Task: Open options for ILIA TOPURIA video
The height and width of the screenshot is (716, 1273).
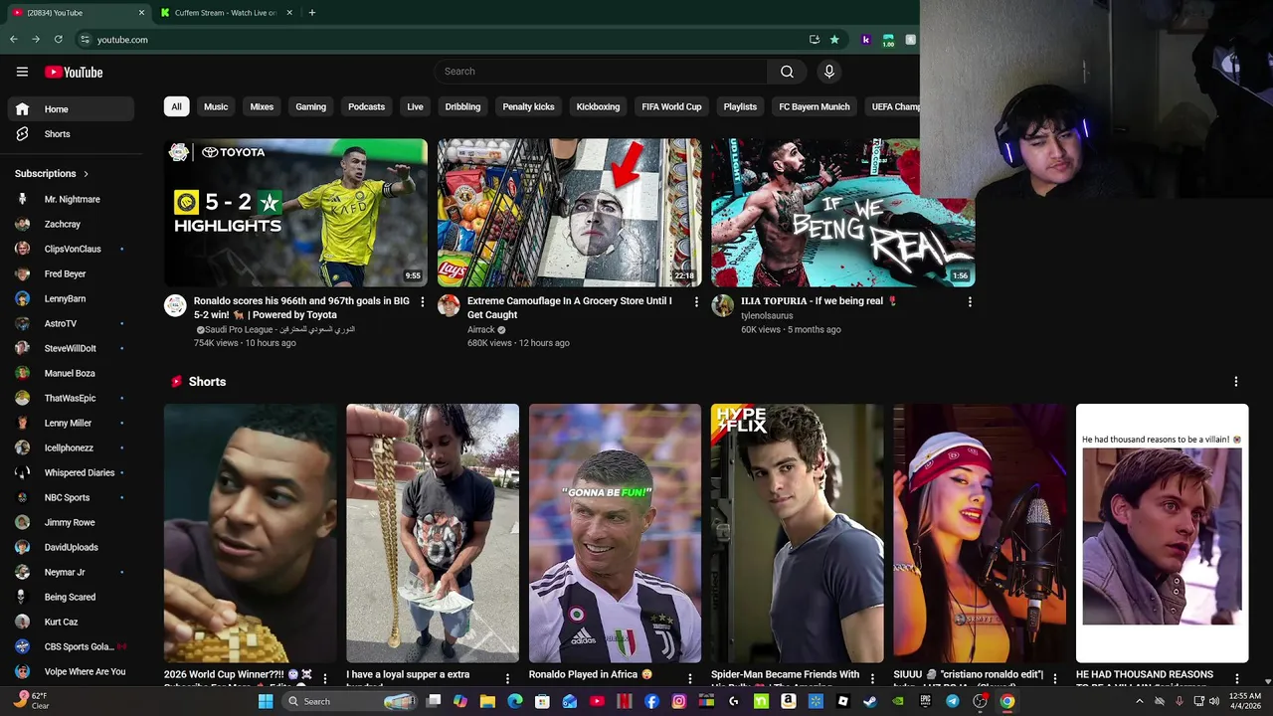Action: [x=970, y=301]
